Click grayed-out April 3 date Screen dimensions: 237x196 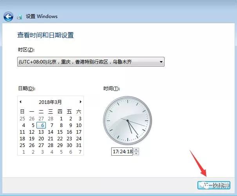(42, 152)
